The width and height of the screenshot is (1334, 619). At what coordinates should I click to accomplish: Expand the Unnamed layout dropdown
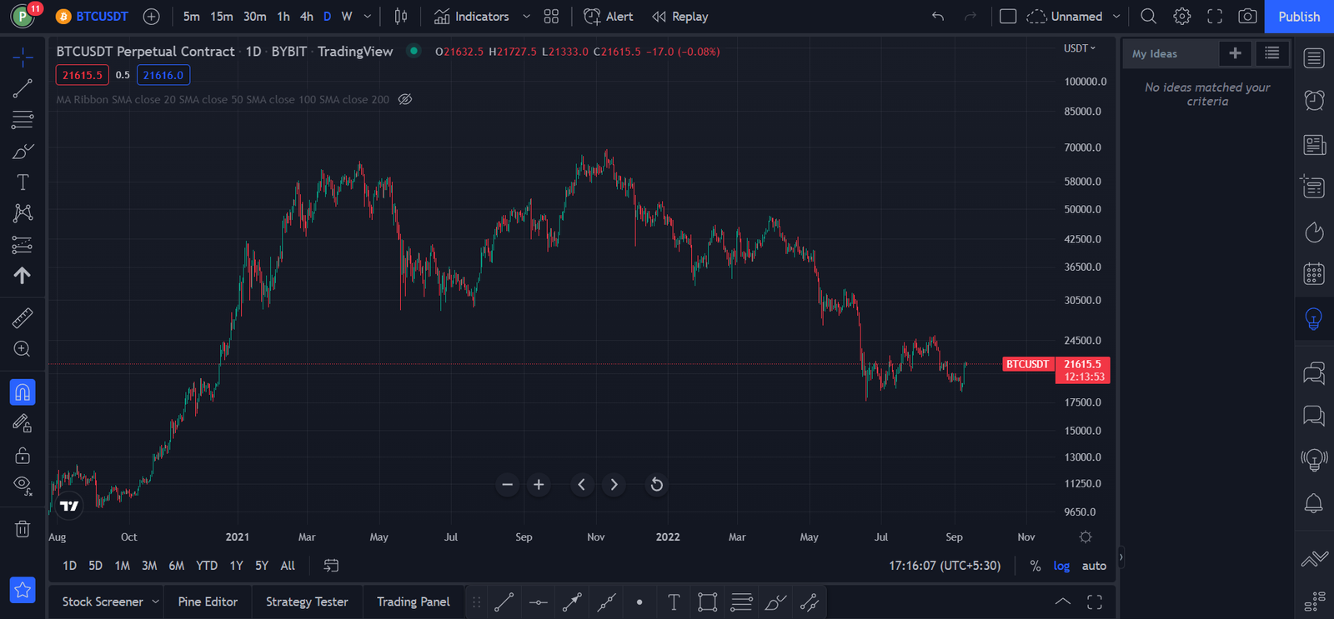[x=1116, y=17]
